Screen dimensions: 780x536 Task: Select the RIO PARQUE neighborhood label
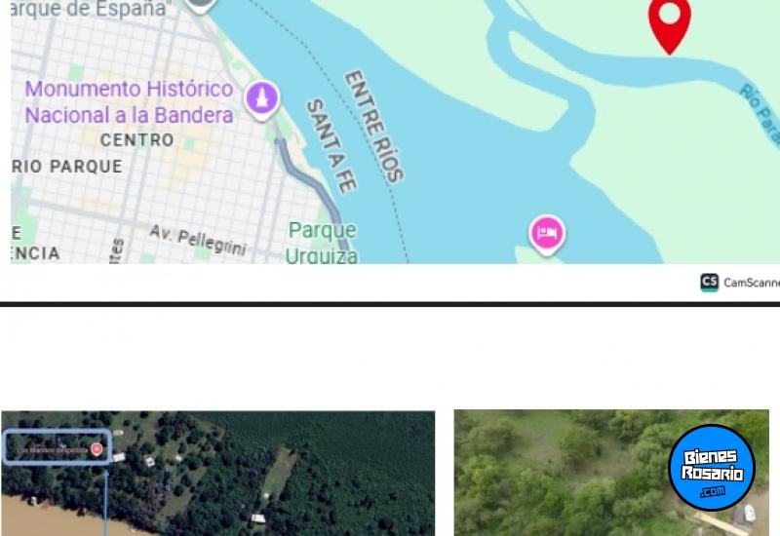pos(66,167)
